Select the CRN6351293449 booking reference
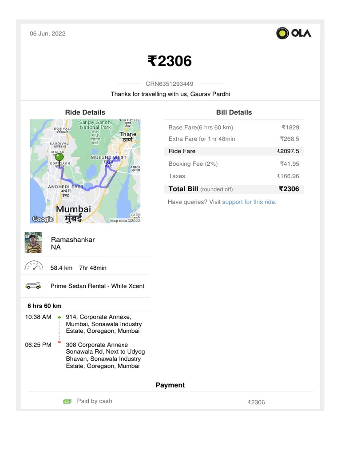This screenshot has height=455, width=341. [x=170, y=84]
